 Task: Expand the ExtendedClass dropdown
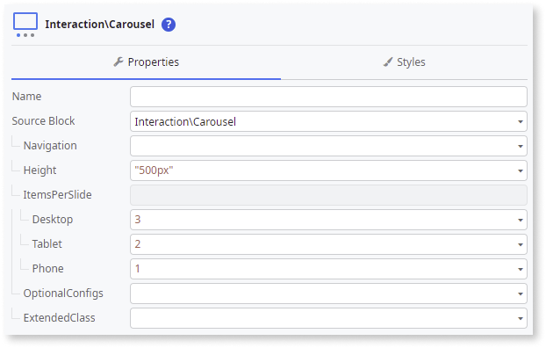(x=328, y=318)
